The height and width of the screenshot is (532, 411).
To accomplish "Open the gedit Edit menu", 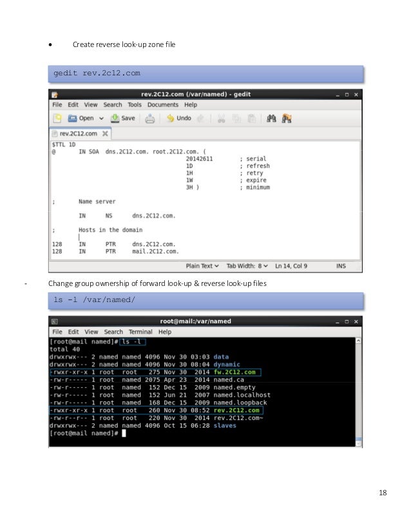I will (x=73, y=105).
